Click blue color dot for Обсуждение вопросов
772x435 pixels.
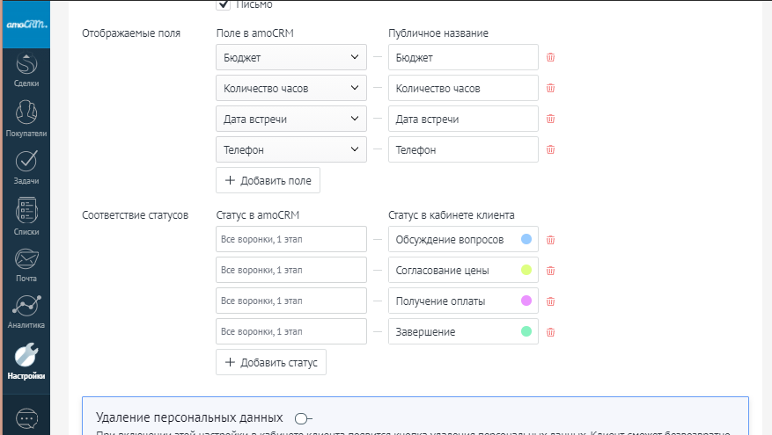point(526,240)
